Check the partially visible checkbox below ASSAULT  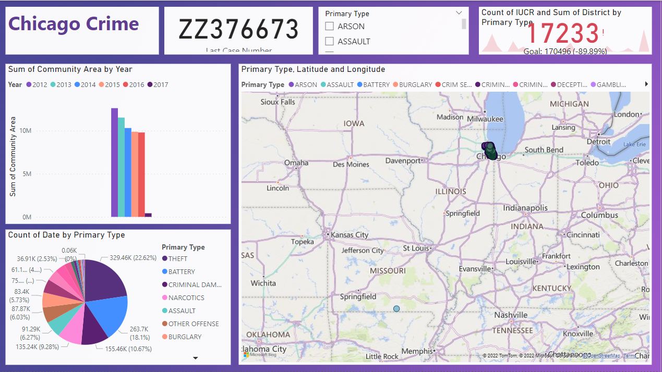click(328, 52)
